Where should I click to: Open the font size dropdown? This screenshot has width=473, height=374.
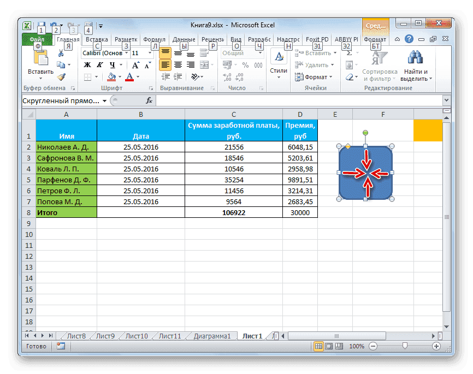149,52
